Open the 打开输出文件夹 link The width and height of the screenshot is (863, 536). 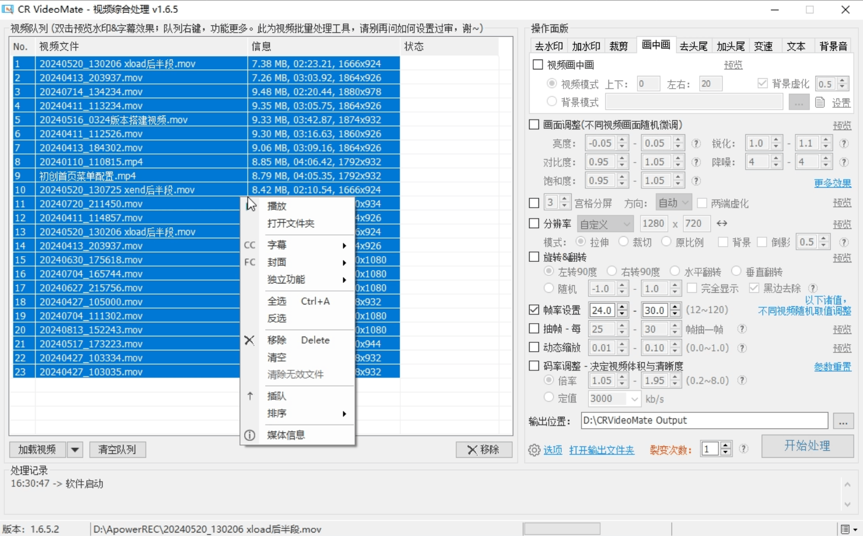[x=601, y=450]
